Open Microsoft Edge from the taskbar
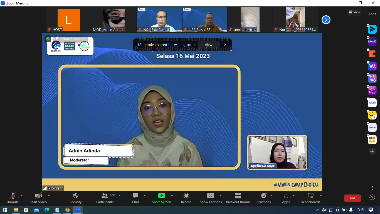The height and width of the screenshot is (214, 380). point(47,210)
